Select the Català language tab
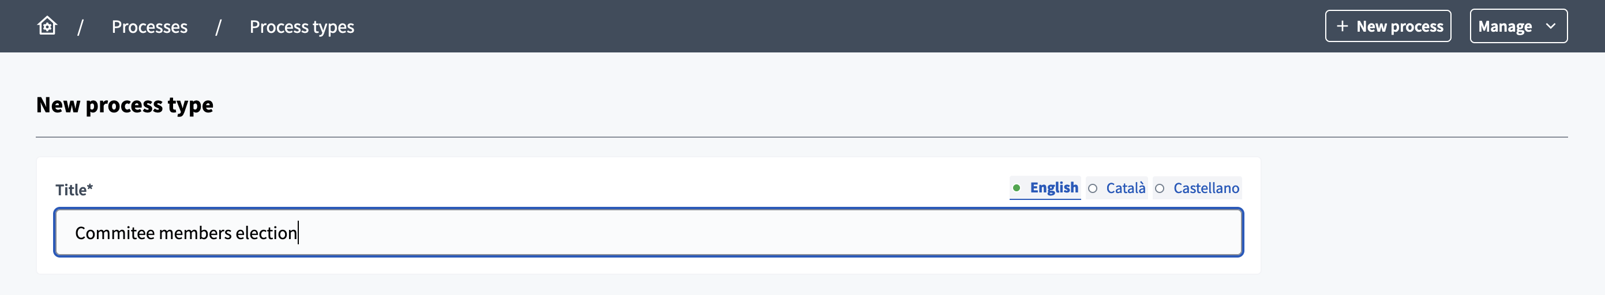Image resolution: width=1605 pixels, height=295 pixels. point(1125,188)
